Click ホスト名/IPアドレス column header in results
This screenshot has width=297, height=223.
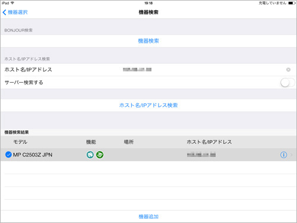[x=209, y=142]
